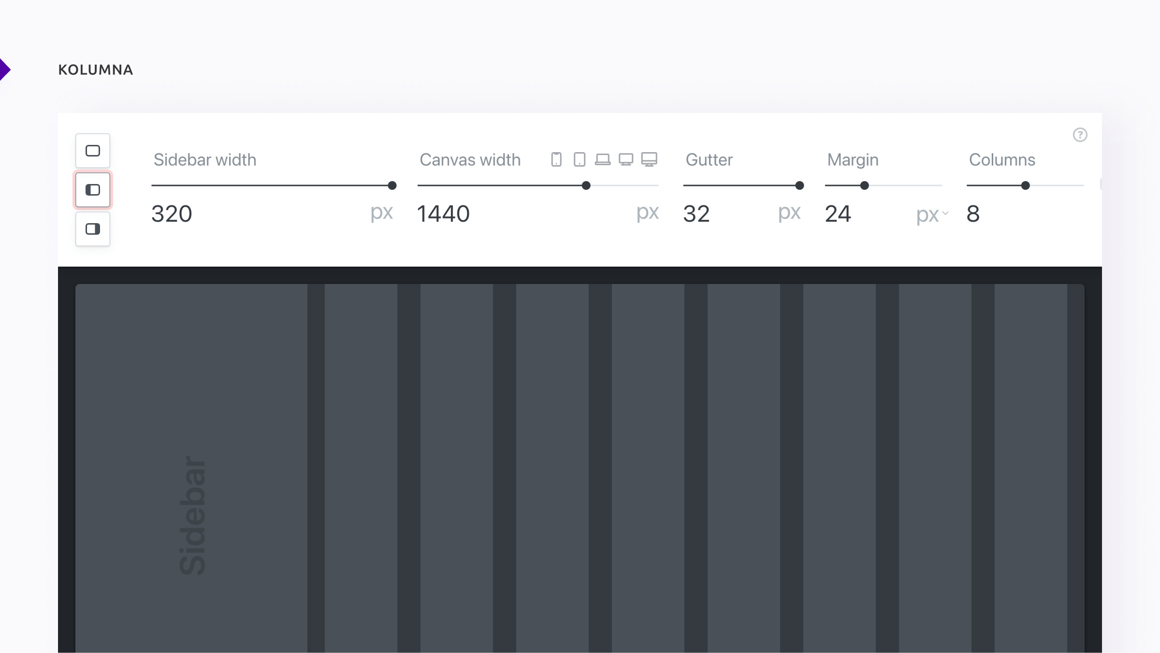The image size is (1160, 653).
Task: Click the Margin slider handle
Action: click(865, 185)
